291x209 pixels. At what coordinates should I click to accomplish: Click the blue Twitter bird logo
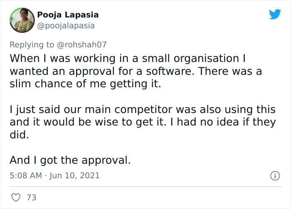275,14
